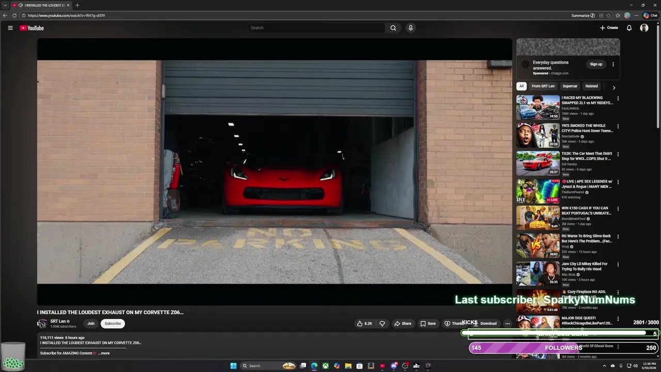Expand the description with ...more
The height and width of the screenshot is (372, 661).
click(103, 353)
